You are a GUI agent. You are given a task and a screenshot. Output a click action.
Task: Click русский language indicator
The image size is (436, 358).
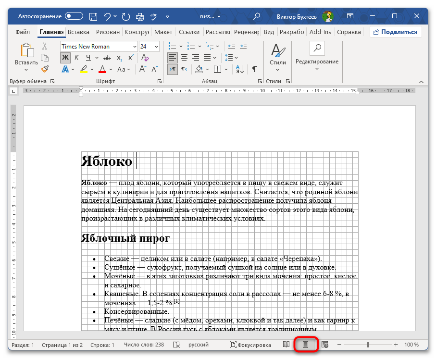tap(198, 345)
